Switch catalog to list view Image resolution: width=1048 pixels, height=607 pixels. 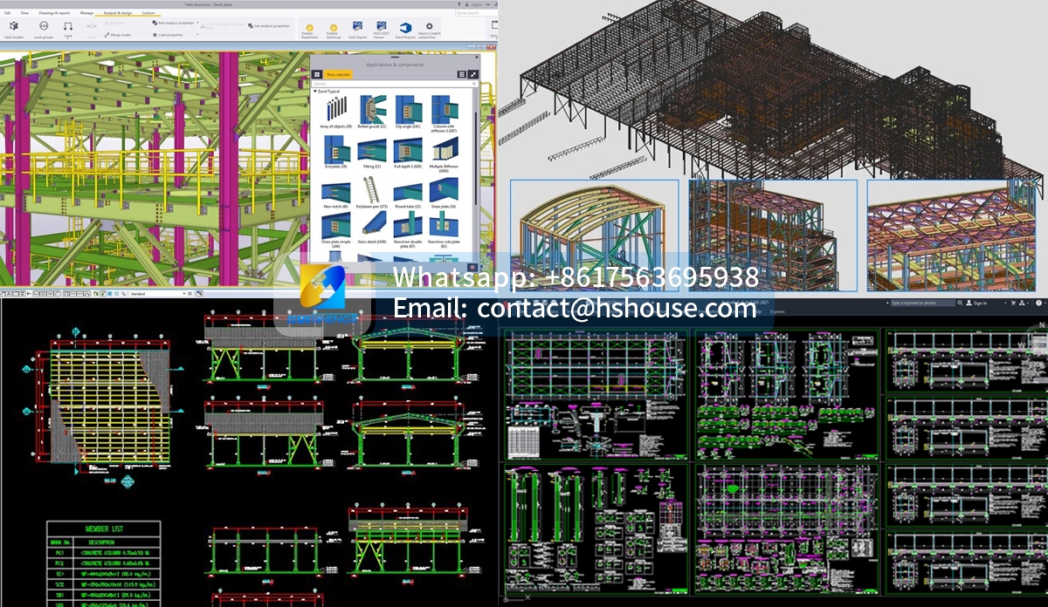pyautogui.click(x=462, y=75)
